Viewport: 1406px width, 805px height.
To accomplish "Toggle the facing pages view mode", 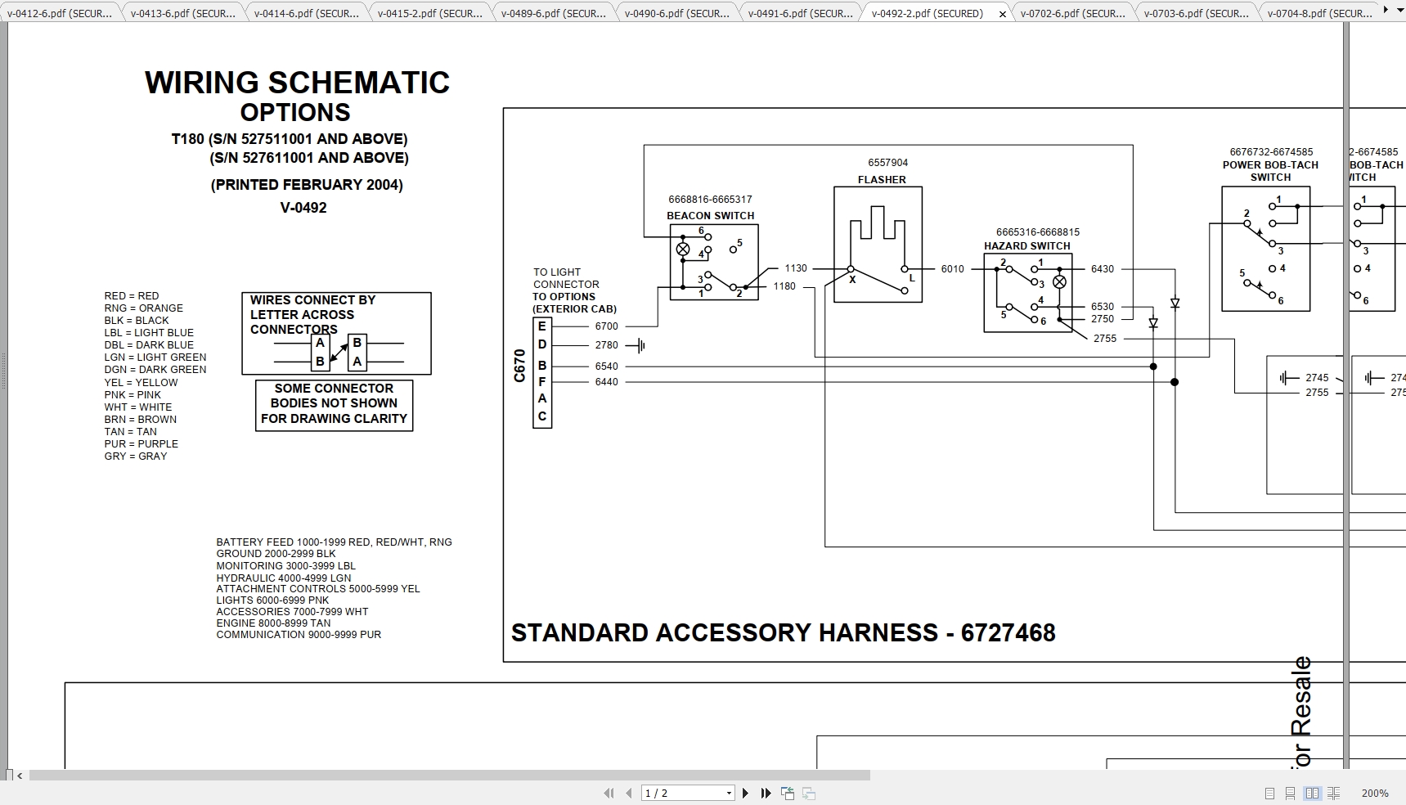I will (1313, 794).
